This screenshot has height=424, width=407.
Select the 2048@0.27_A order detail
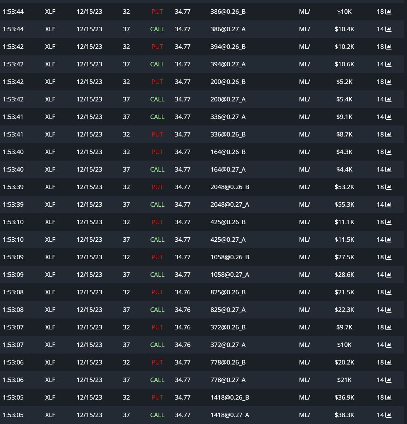pos(230,205)
